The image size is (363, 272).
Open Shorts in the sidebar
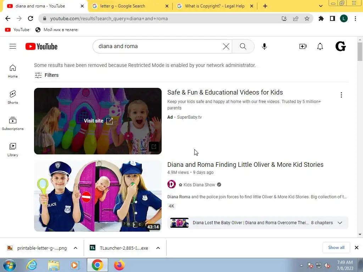tap(13, 97)
